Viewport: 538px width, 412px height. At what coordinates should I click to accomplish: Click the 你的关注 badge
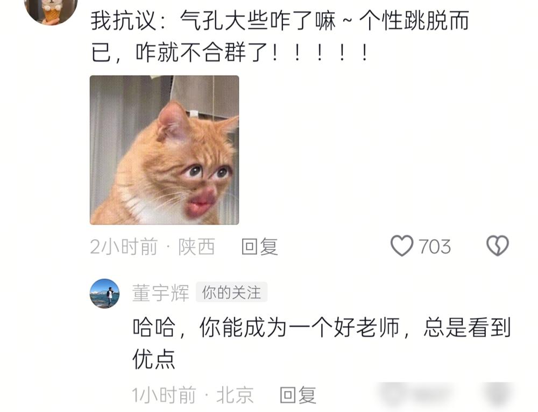tap(231, 293)
